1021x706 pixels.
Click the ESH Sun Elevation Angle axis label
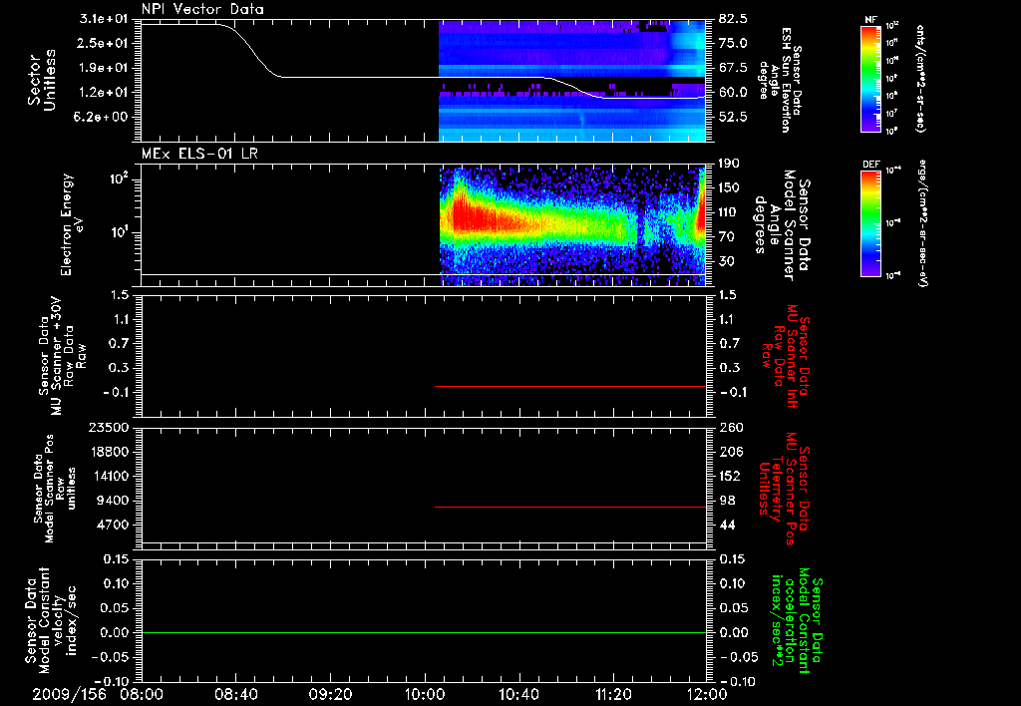(x=779, y=80)
